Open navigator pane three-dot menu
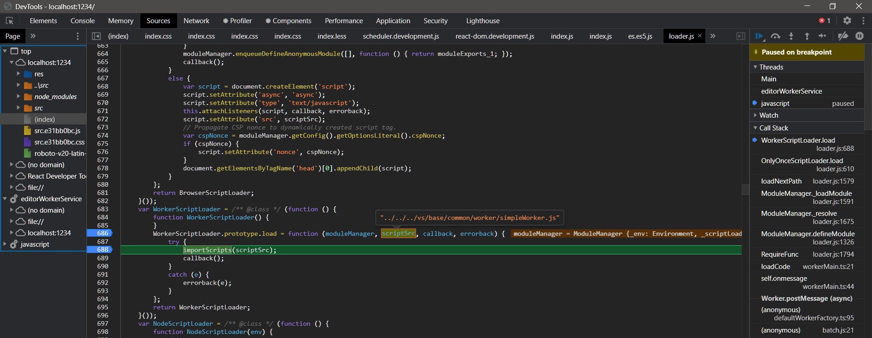 [78, 36]
